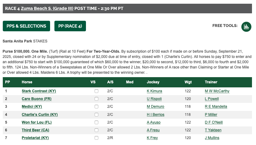Enable VS checkbox for Caro Buono

click(96, 99)
